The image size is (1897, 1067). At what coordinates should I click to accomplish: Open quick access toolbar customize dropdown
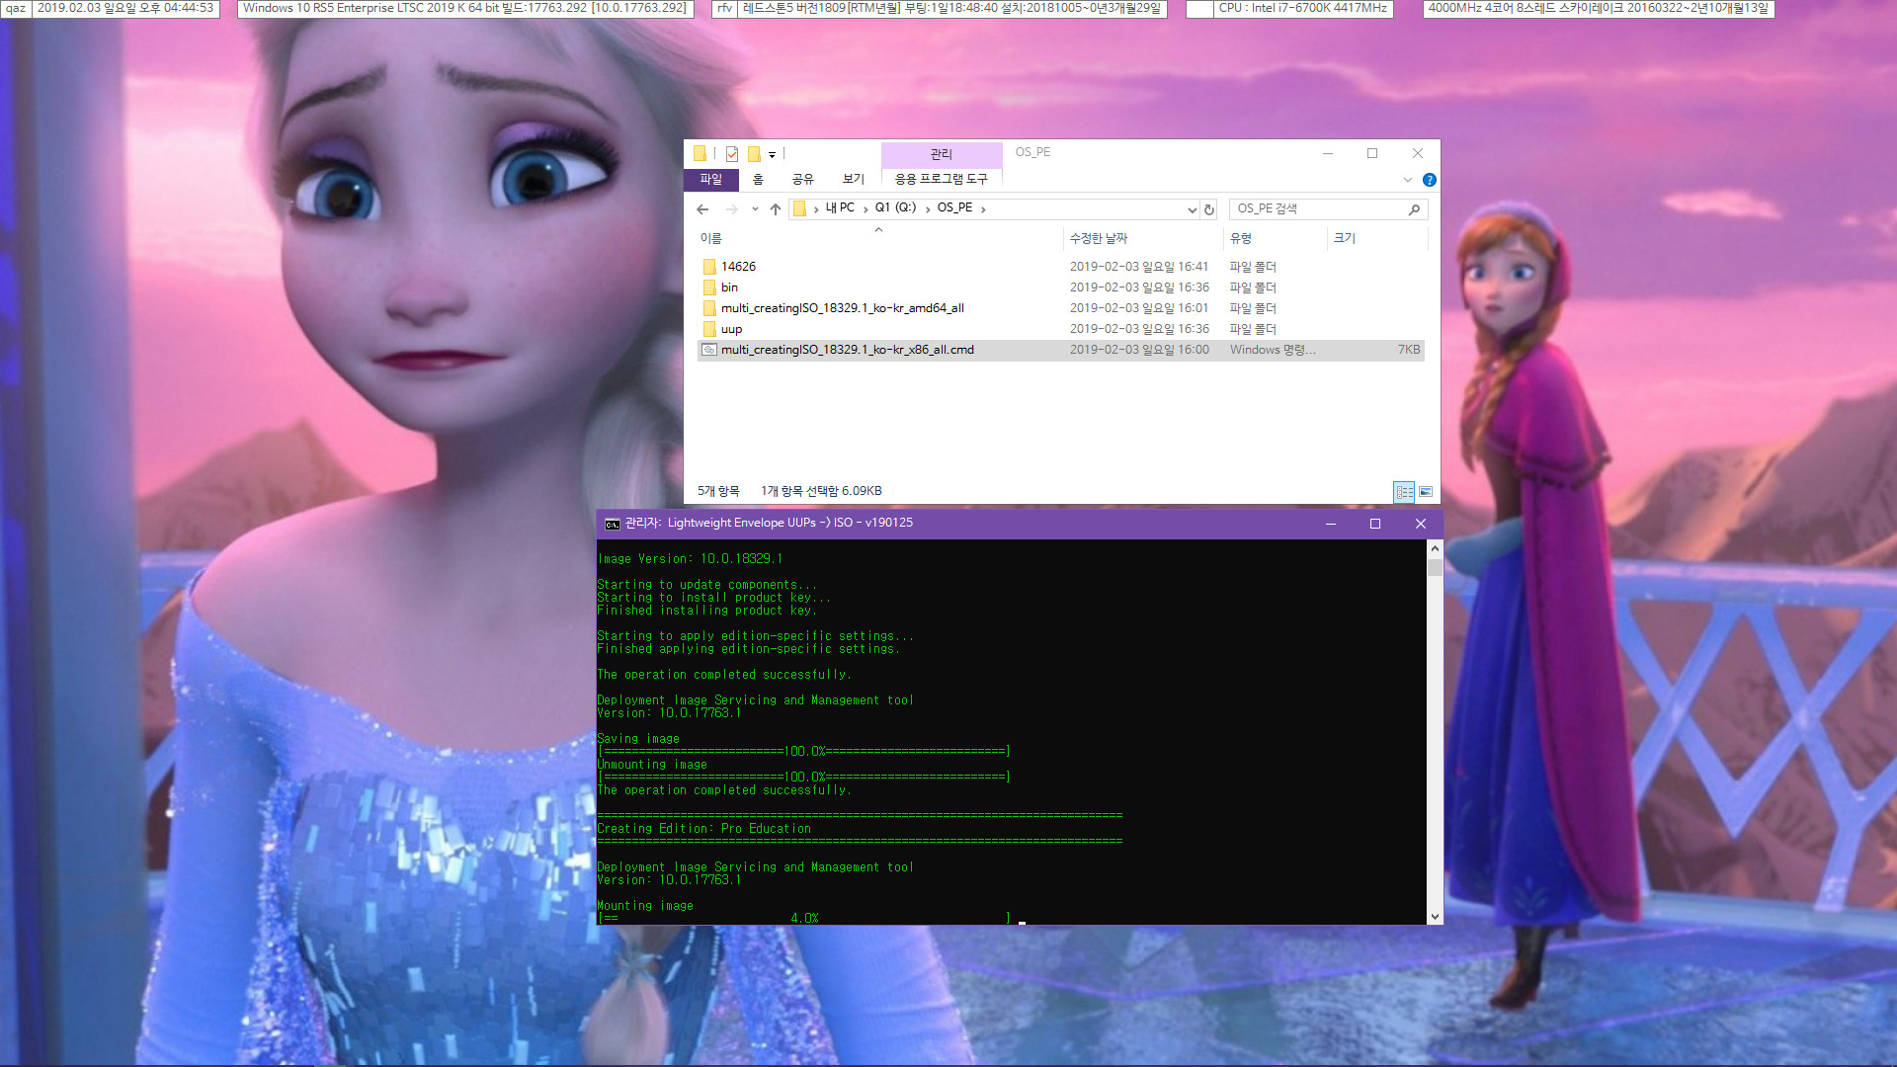773,154
